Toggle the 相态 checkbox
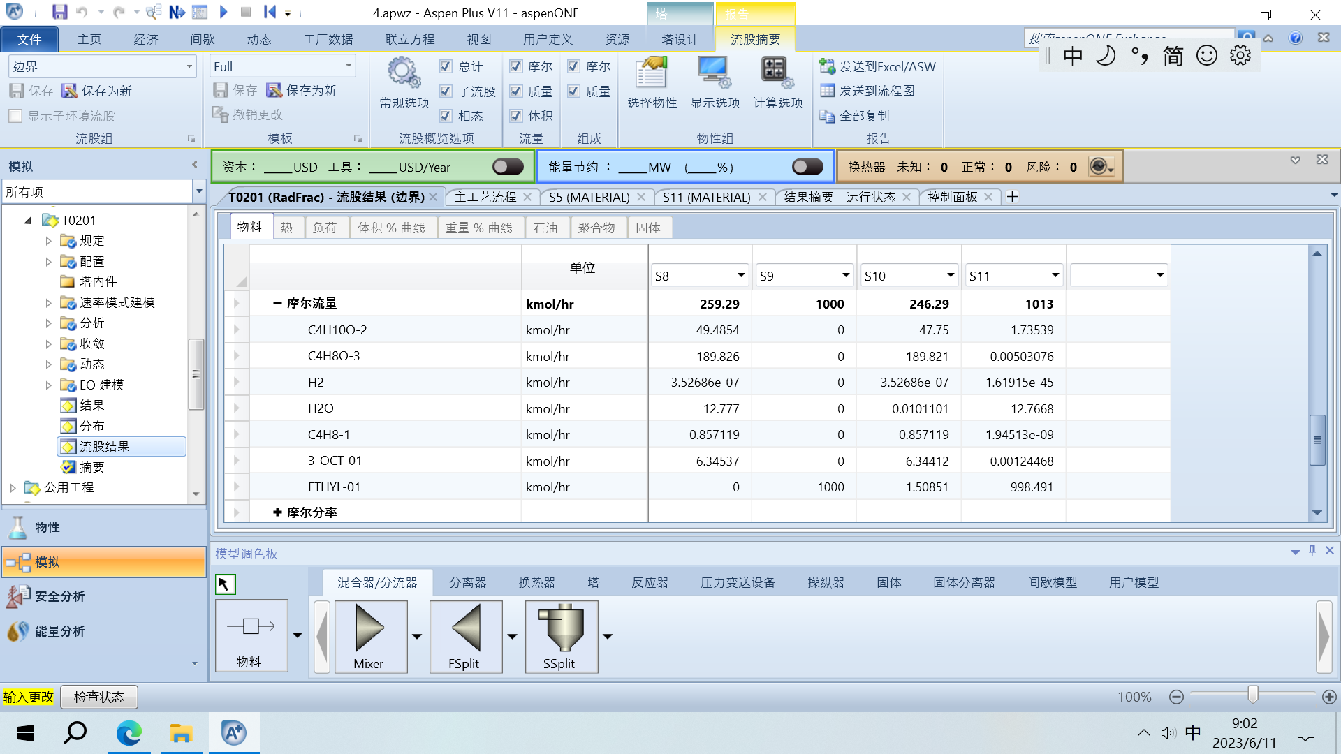The height and width of the screenshot is (754, 1341). [446, 116]
